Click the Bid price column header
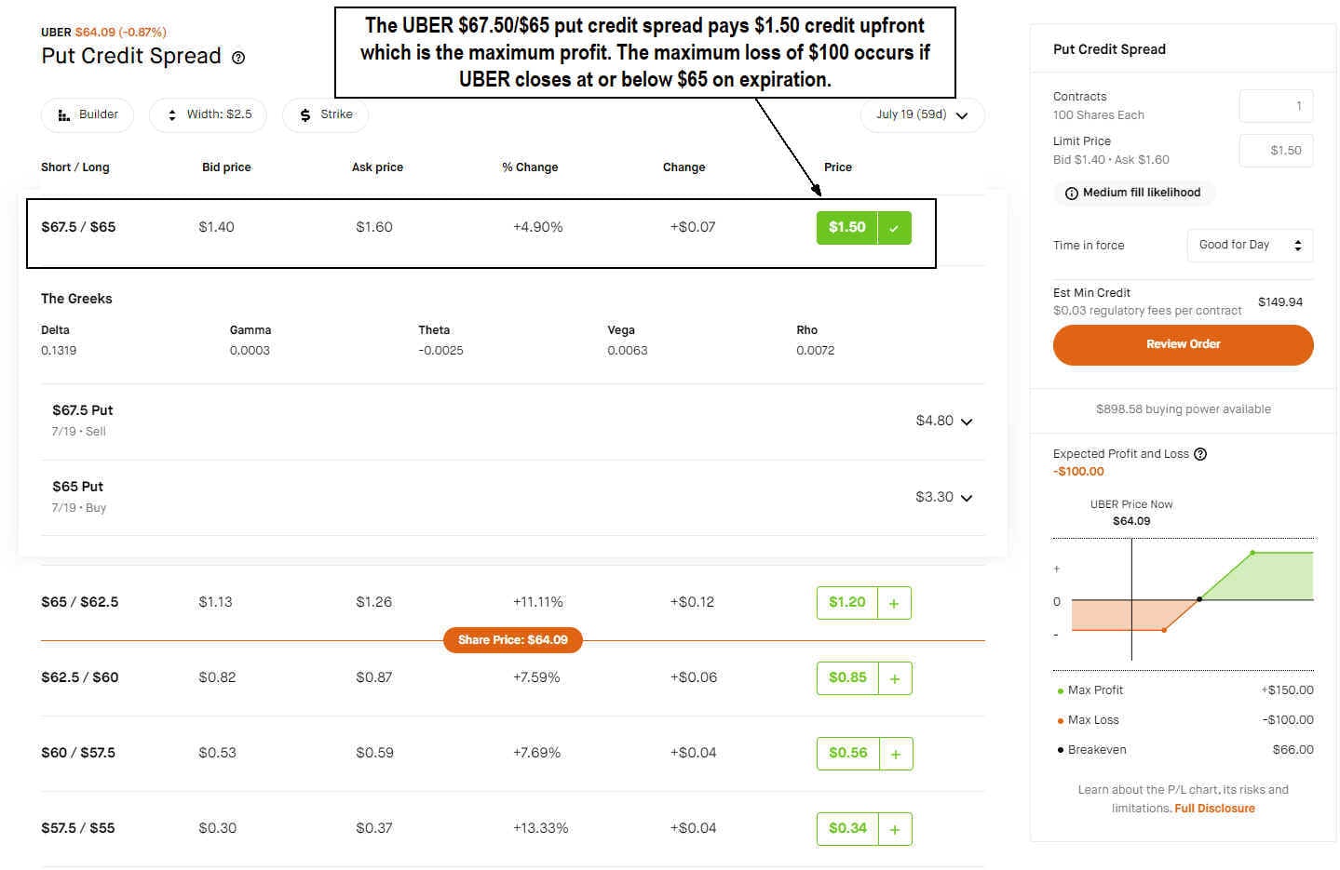The height and width of the screenshot is (870, 1340). pos(226,167)
